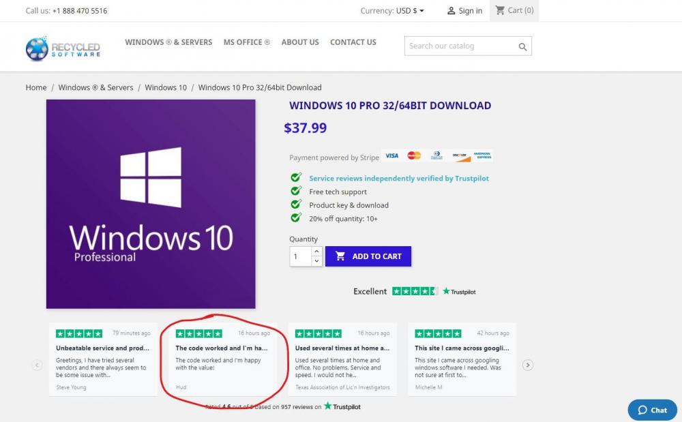Image resolution: width=682 pixels, height=422 pixels.
Task: Decrease quantity with down arrow
Action: point(316,261)
